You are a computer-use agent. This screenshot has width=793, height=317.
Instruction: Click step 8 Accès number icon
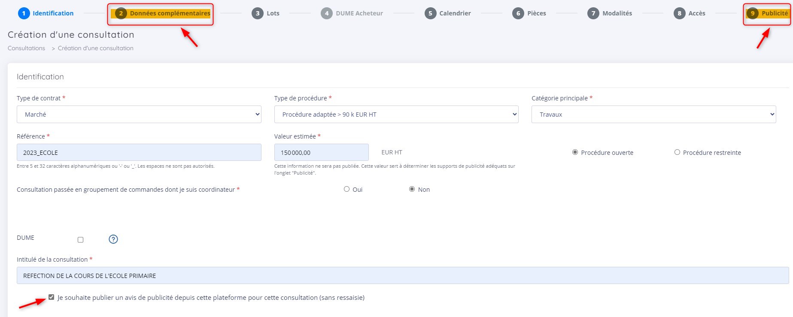click(679, 13)
